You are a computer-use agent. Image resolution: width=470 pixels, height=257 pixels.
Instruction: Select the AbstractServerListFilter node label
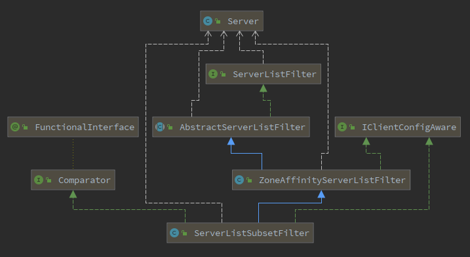click(x=242, y=127)
